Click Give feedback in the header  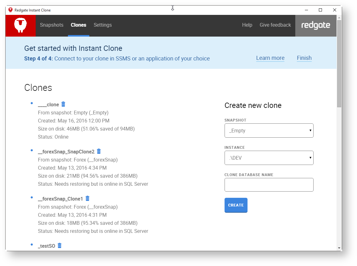275,25
